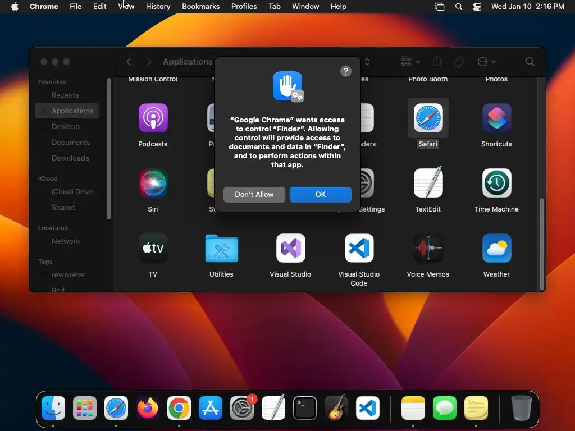Viewport: 575px width, 431px height.
Task: Open Launchpad from the Dock
Action: pyautogui.click(x=85, y=408)
